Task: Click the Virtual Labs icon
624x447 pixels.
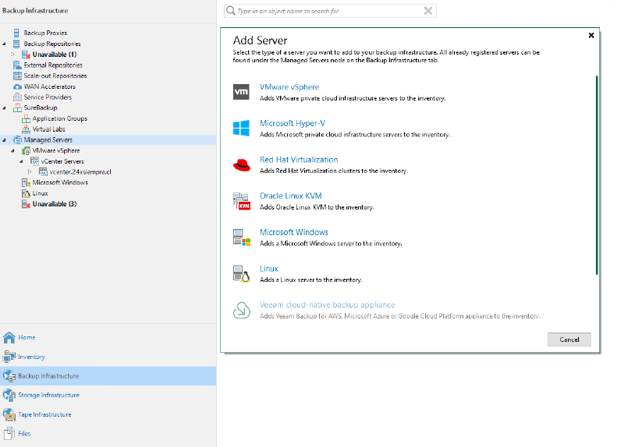Action: 26,129
